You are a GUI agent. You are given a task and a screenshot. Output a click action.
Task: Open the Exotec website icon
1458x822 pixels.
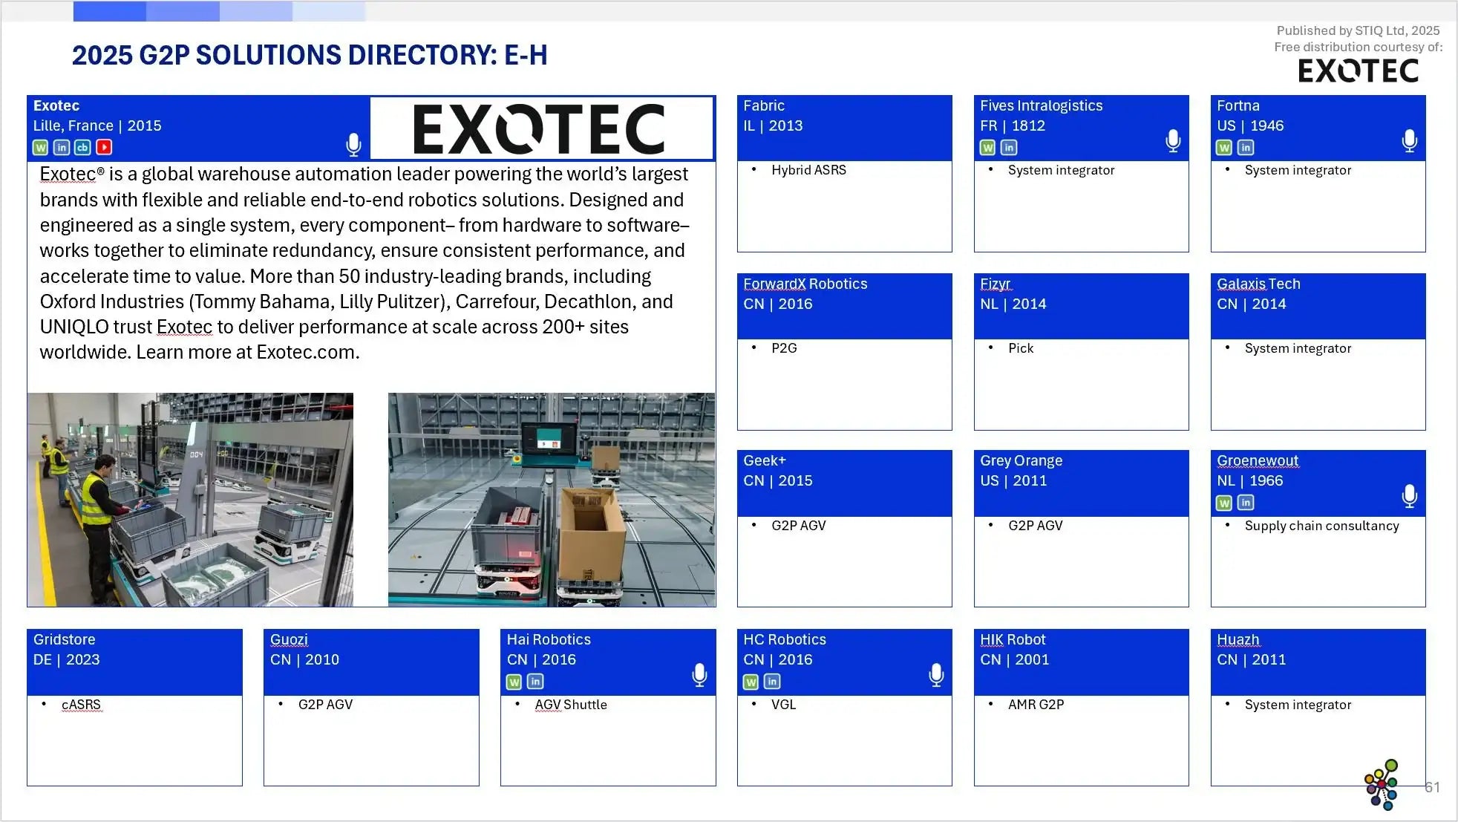41,148
